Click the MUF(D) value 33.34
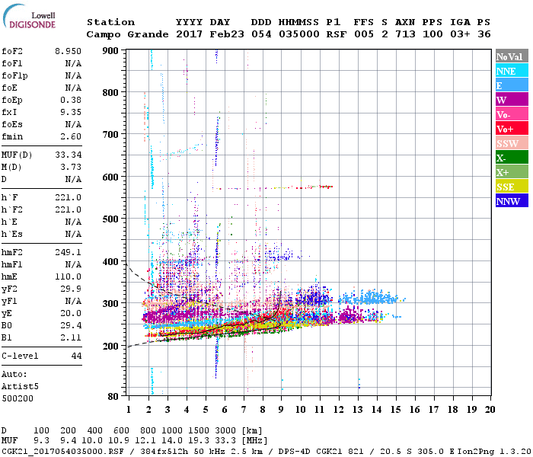 tap(69, 155)
